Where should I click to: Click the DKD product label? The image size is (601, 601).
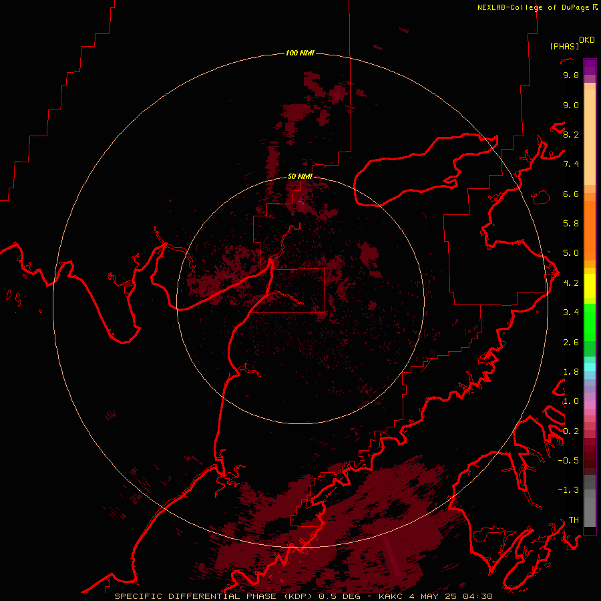point(587,40)
